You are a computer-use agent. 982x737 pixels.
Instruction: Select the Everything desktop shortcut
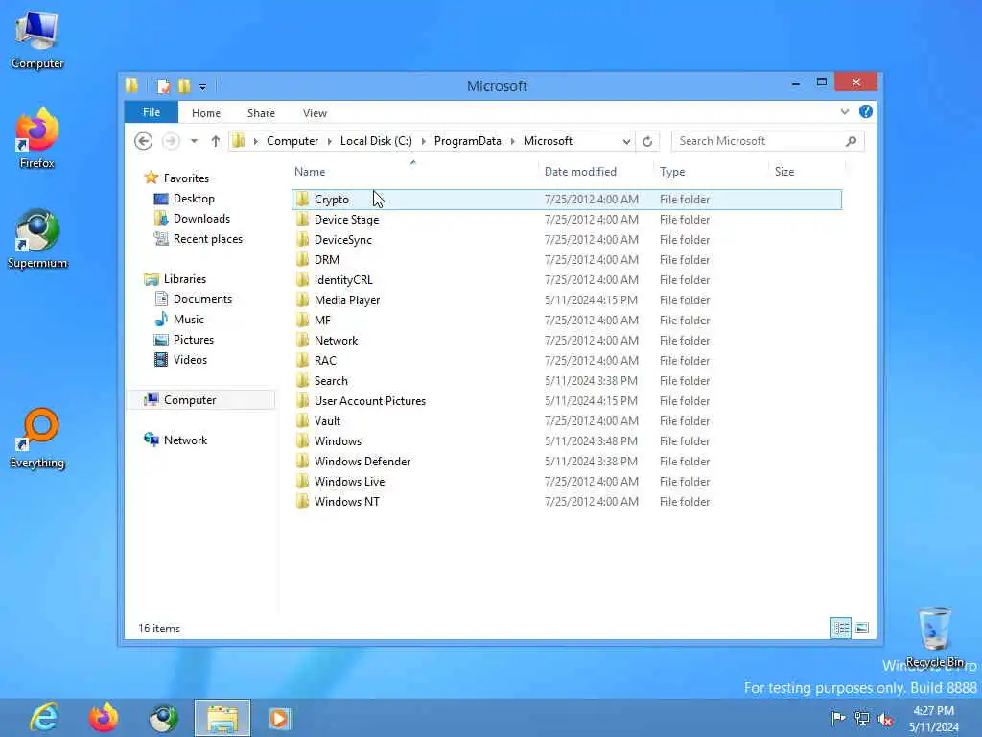37,438
